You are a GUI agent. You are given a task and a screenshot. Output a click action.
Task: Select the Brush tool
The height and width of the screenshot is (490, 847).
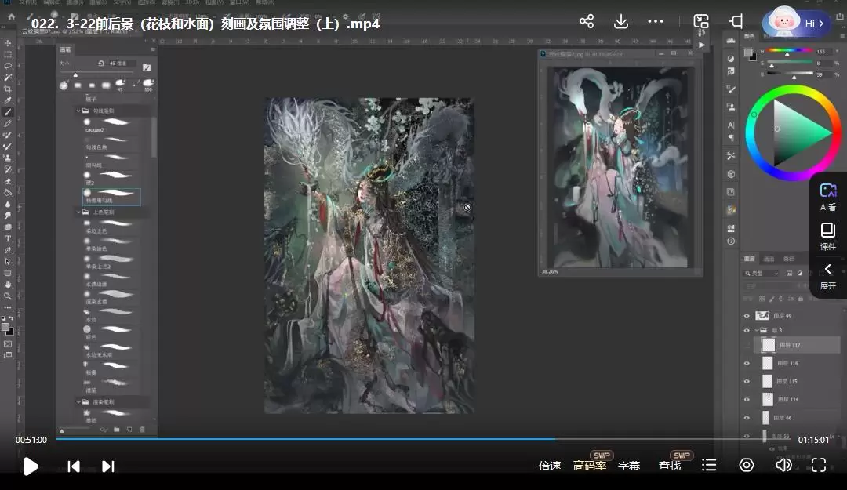[x=8, y=112]
